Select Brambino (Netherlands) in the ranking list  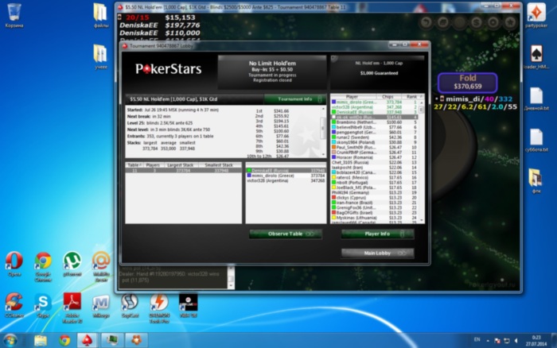[x=375, y=122]
